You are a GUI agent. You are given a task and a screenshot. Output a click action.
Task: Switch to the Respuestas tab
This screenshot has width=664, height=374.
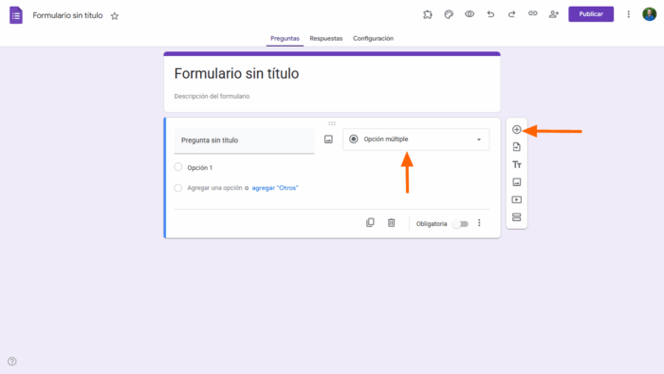(325, 39)
